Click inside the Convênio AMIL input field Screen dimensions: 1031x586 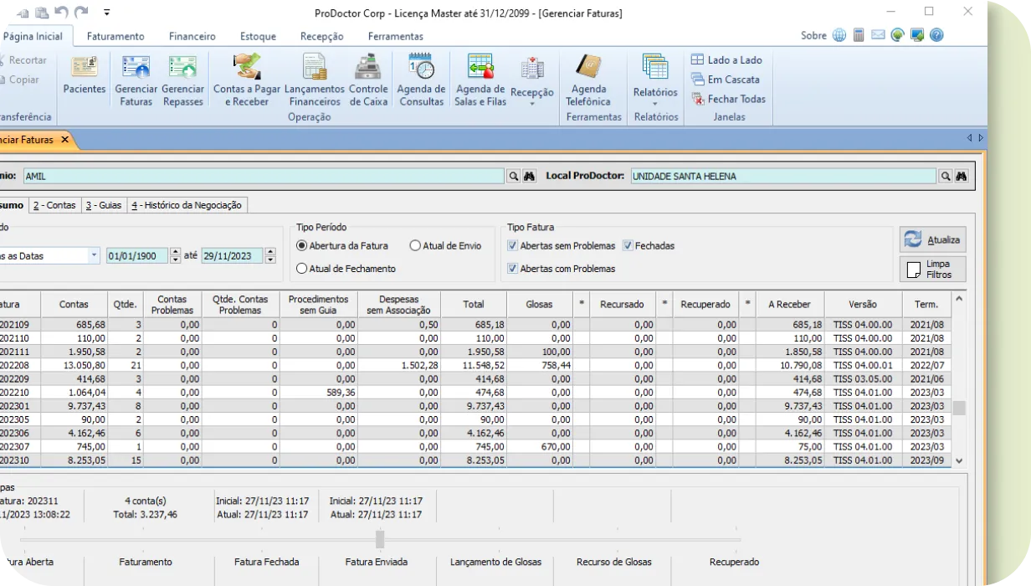pyautogui.click(x=251, y=177)
